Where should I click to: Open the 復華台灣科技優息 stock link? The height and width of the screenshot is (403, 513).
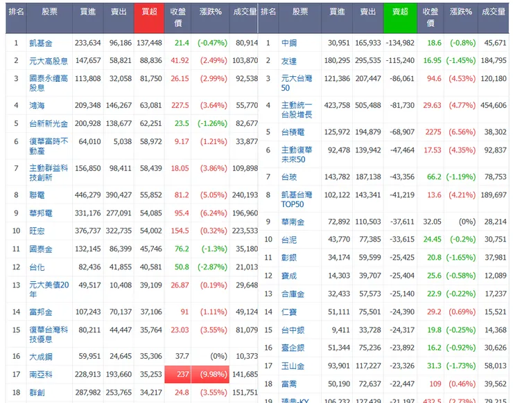(49, 334)
